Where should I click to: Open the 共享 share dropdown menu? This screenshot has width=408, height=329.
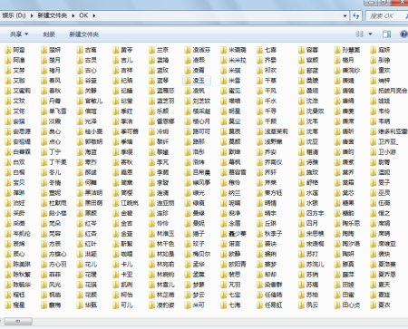[19, 34]
